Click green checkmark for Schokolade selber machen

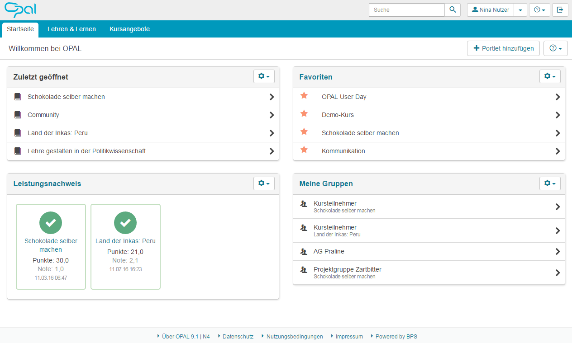[x=51, y=223]
